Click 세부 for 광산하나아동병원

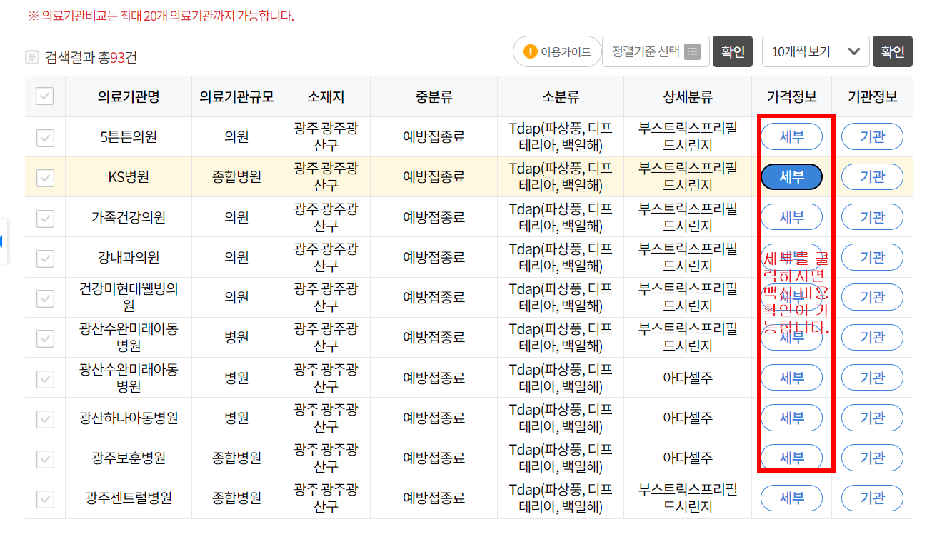(791, 418)
